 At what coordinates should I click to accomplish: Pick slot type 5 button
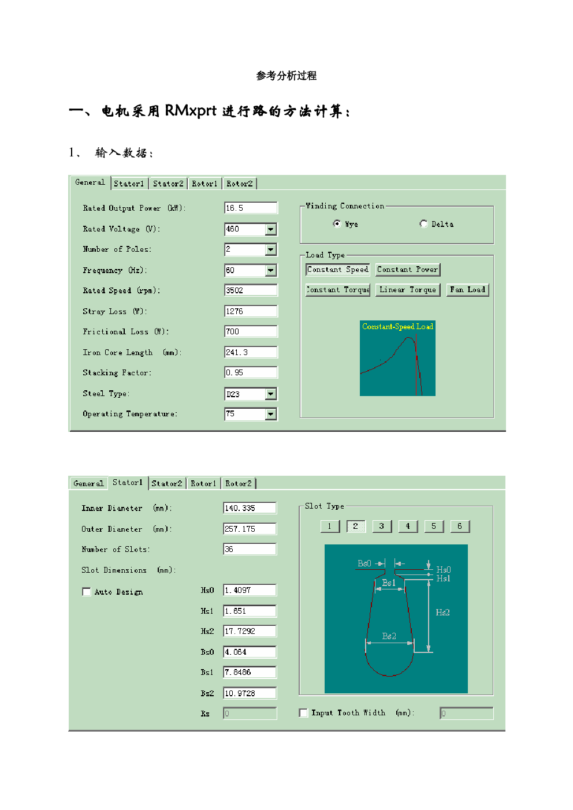[x=434, y=526]
